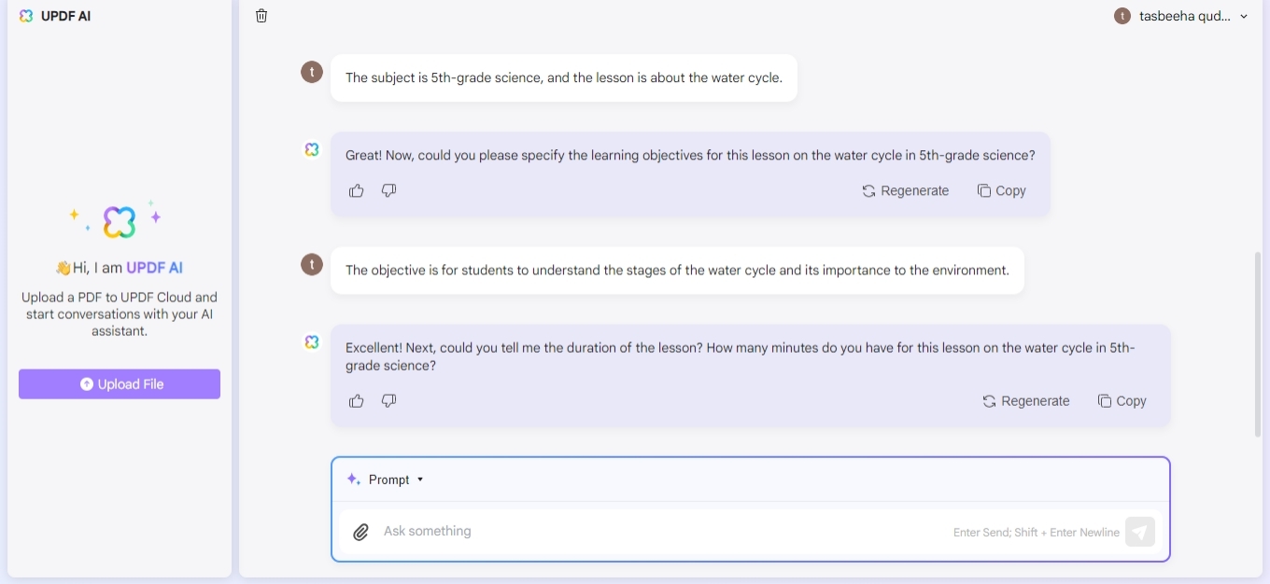1270x584 pixels.
Task: Toggle like feedback on the water cycle duration message
Action: click(356, 400)
